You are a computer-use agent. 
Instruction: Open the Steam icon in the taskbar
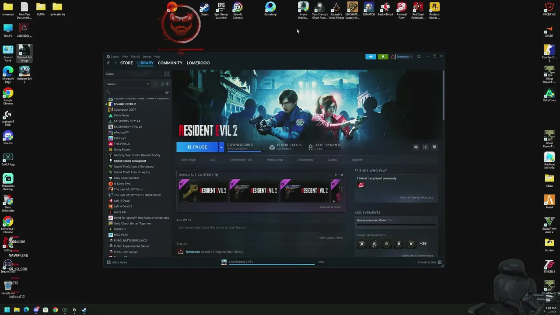point(84,310)
